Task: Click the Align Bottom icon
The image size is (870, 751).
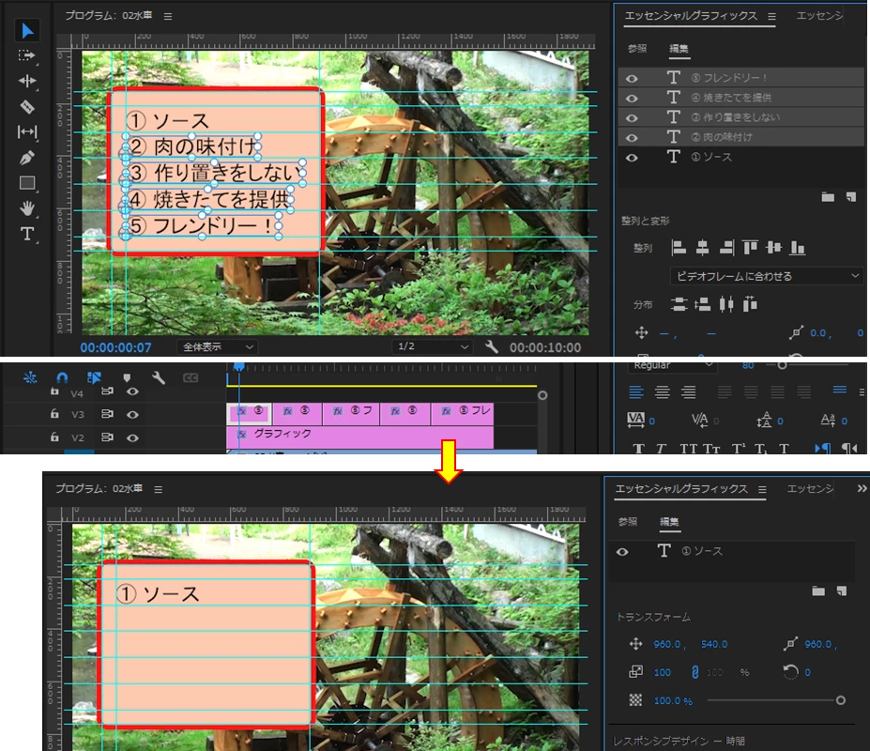Action: 798,248
